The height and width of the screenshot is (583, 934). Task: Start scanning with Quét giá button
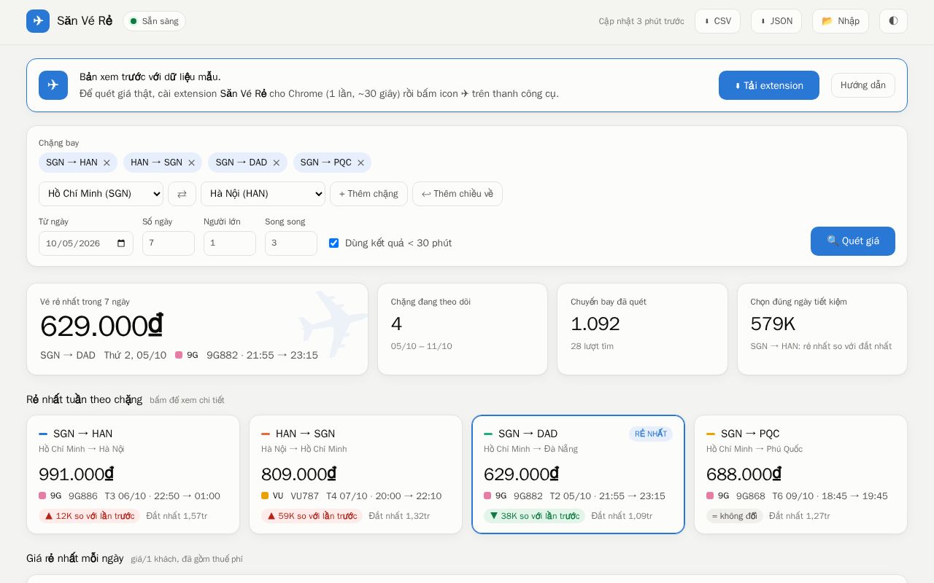coord(853,241)
